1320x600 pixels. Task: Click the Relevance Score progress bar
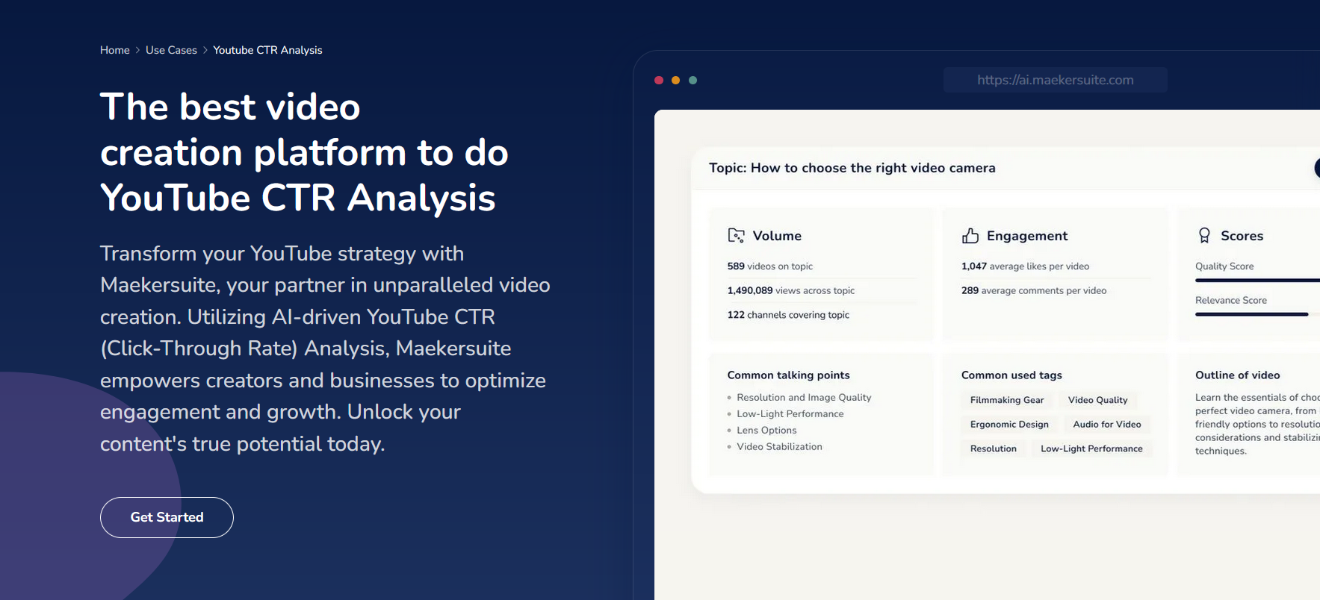(1251, 314)
